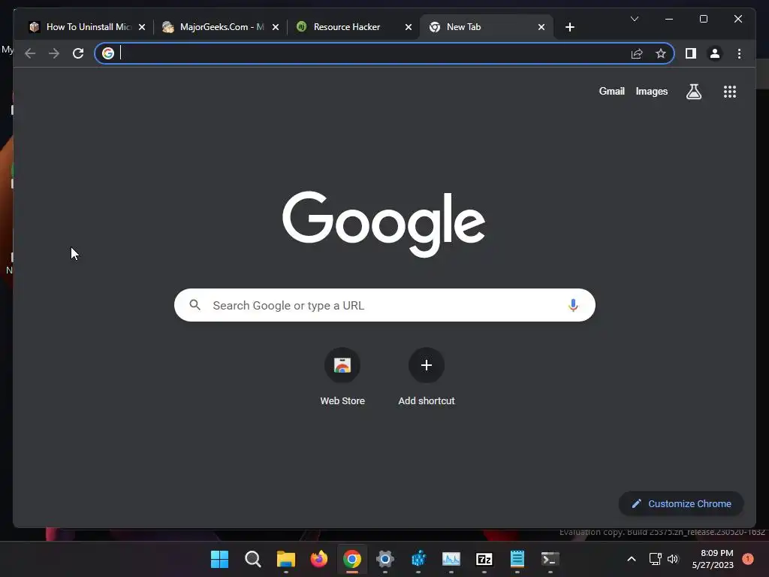Add a new shortcut tile
The width and height of the screenshot is (769, 577).
[427, 377]
